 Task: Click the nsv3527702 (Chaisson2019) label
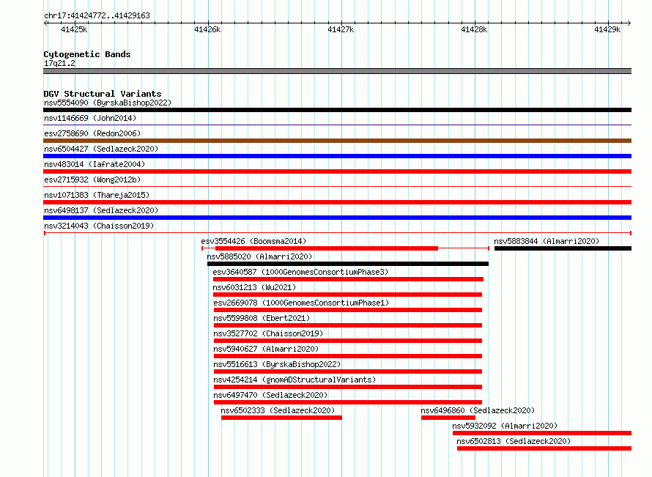[x=268, y=333]
